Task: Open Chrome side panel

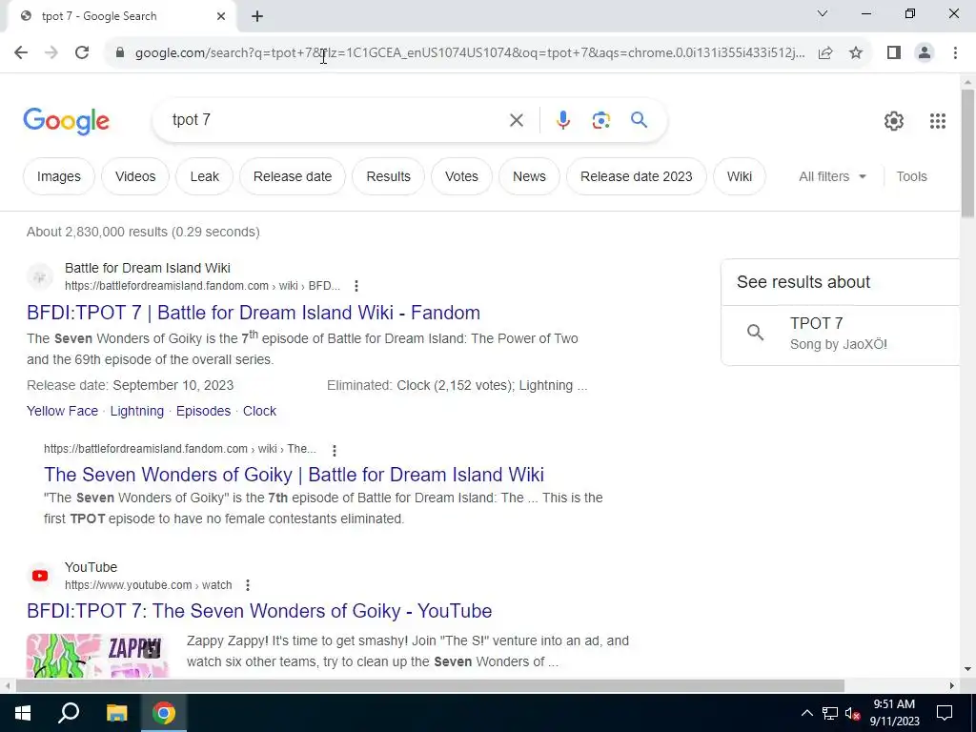Action: (x=894, y=53)
